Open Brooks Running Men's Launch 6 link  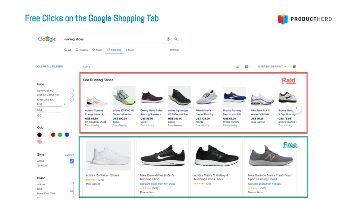[233, 112]
